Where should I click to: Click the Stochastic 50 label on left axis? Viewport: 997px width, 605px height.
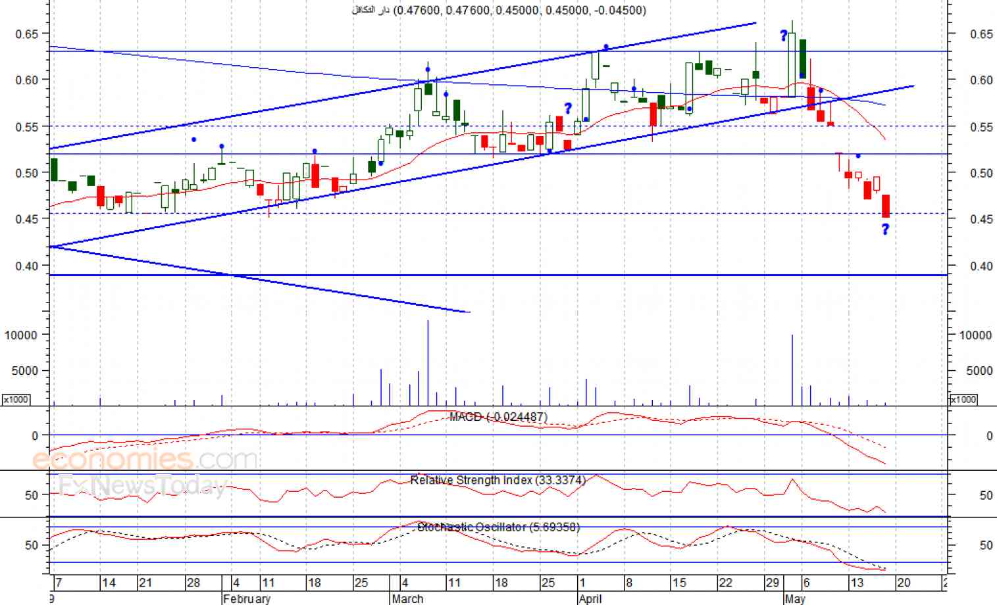pos(32,545)
